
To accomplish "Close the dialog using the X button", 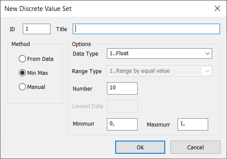I will pos(217,8).
